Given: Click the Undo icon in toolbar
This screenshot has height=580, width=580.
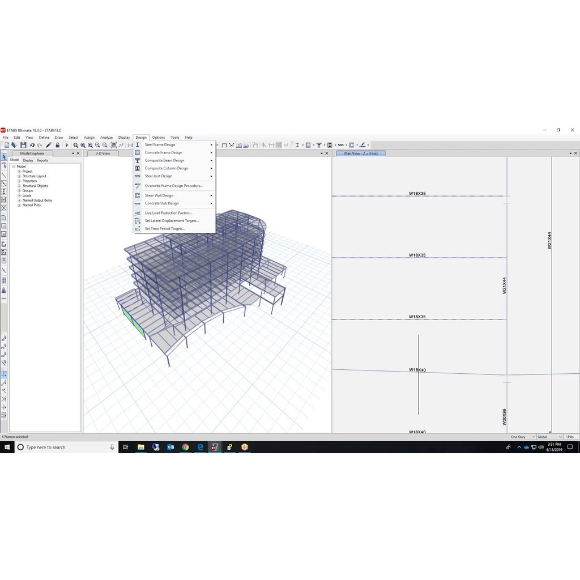Looking at the screenshot, I should [x=32, y=145].
